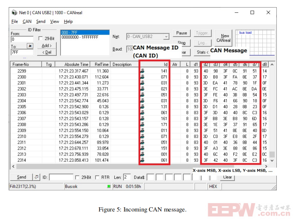Click the ID icon in frame 2307 row
The height and width of the screenshot is (219, 293).
[142, 118]
